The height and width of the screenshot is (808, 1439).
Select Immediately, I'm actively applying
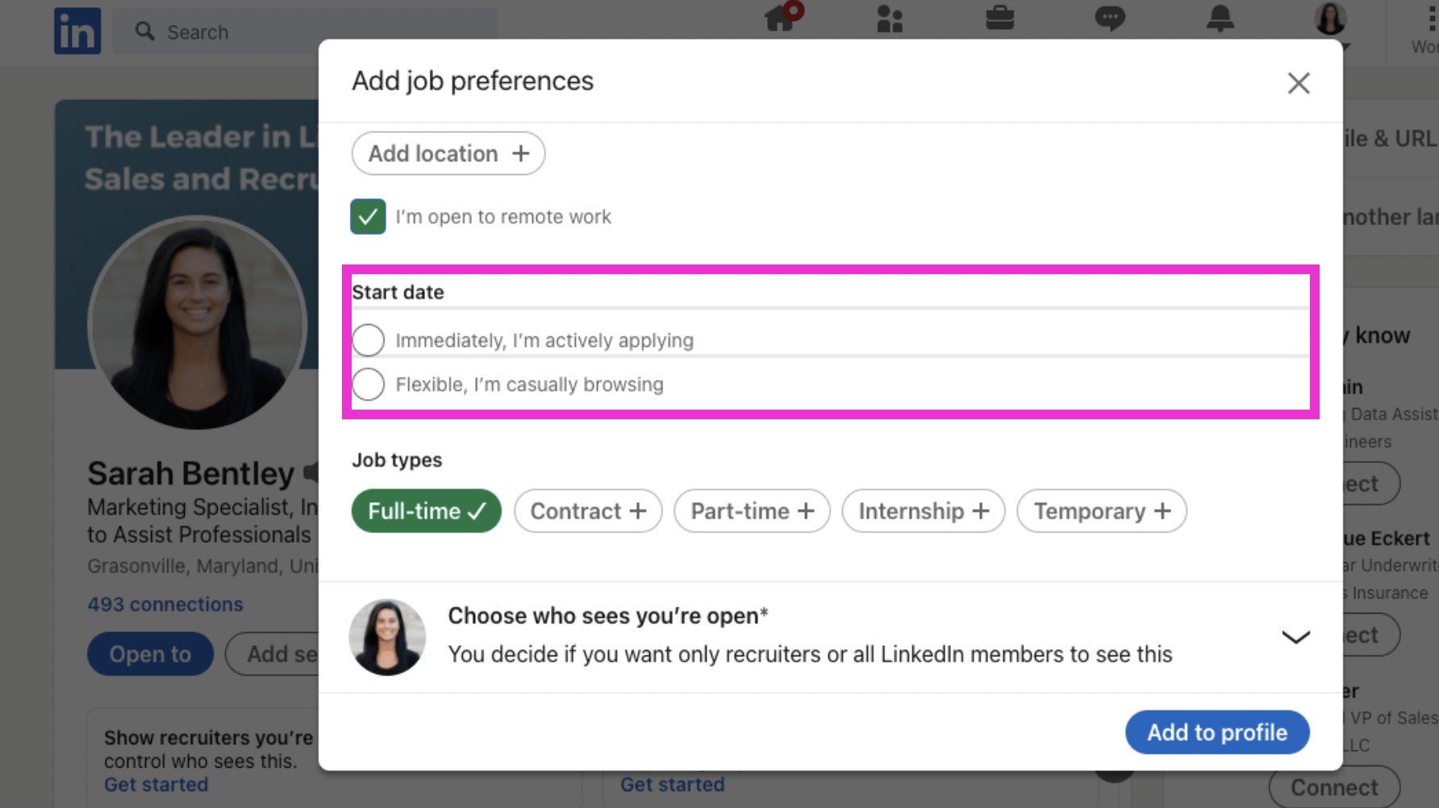[x=369, y=340]
